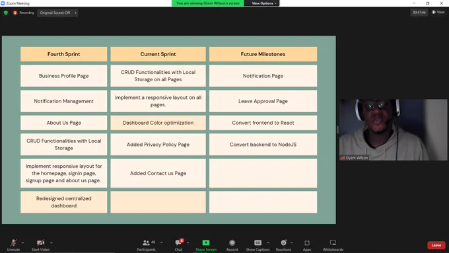This screenshot has width=449, height=253.
Task: Click "Convert frontend to React" cell
Action: (263, 123)
